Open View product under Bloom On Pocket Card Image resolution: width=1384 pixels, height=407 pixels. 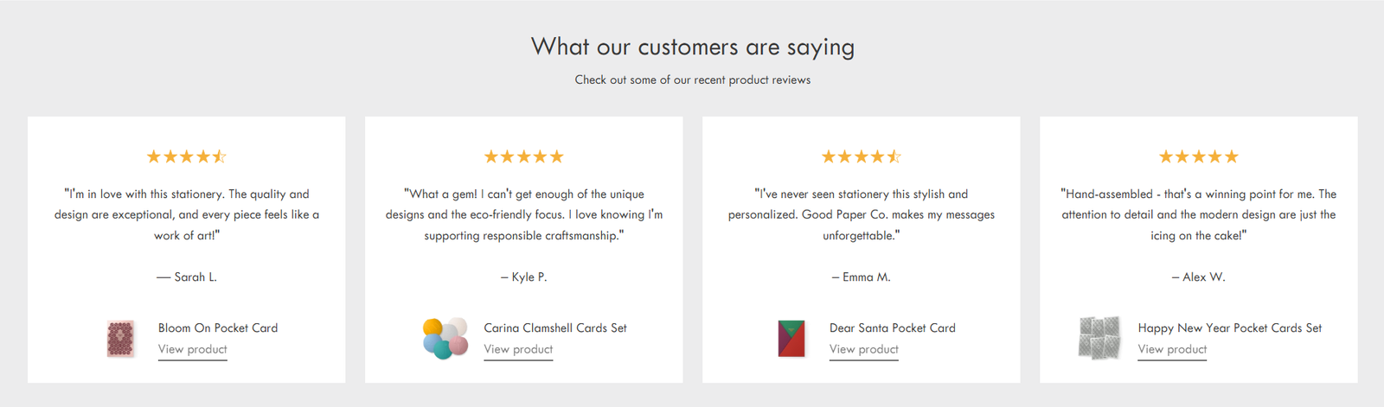point(193,349)
